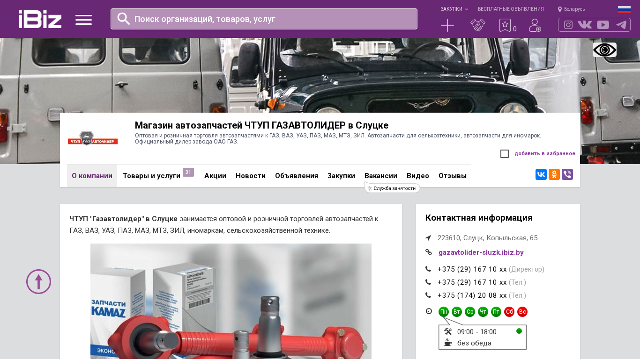The height and width of the screenshot is (359, 640).
Task: Select the Сб day circle
Action: [509, 312]
